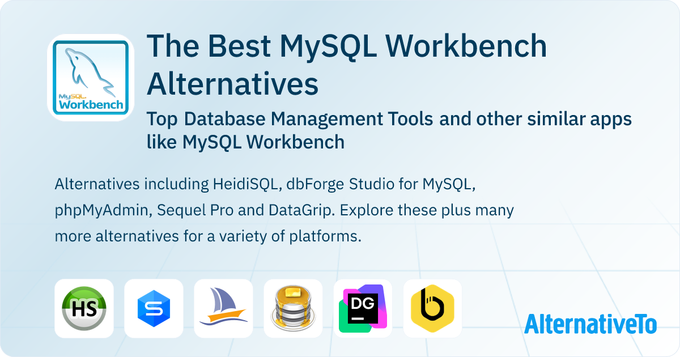This screenshot has width=680, height=357.
Task: Open the Workbench wordmark under the dolphin
Action: click(x=92, y=104)
